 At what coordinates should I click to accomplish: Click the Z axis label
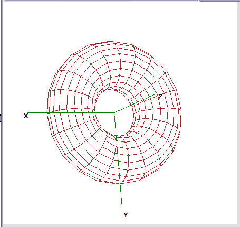[x=160, y=97]
